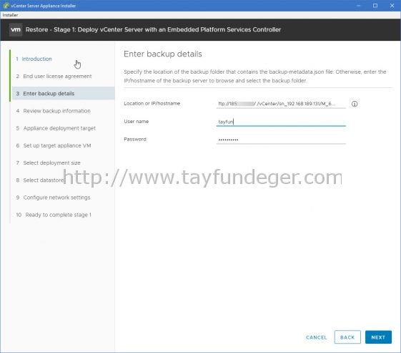This screenshot has width=401, height=353.
Task: Open the Installer menu
Action: point(10,15)
